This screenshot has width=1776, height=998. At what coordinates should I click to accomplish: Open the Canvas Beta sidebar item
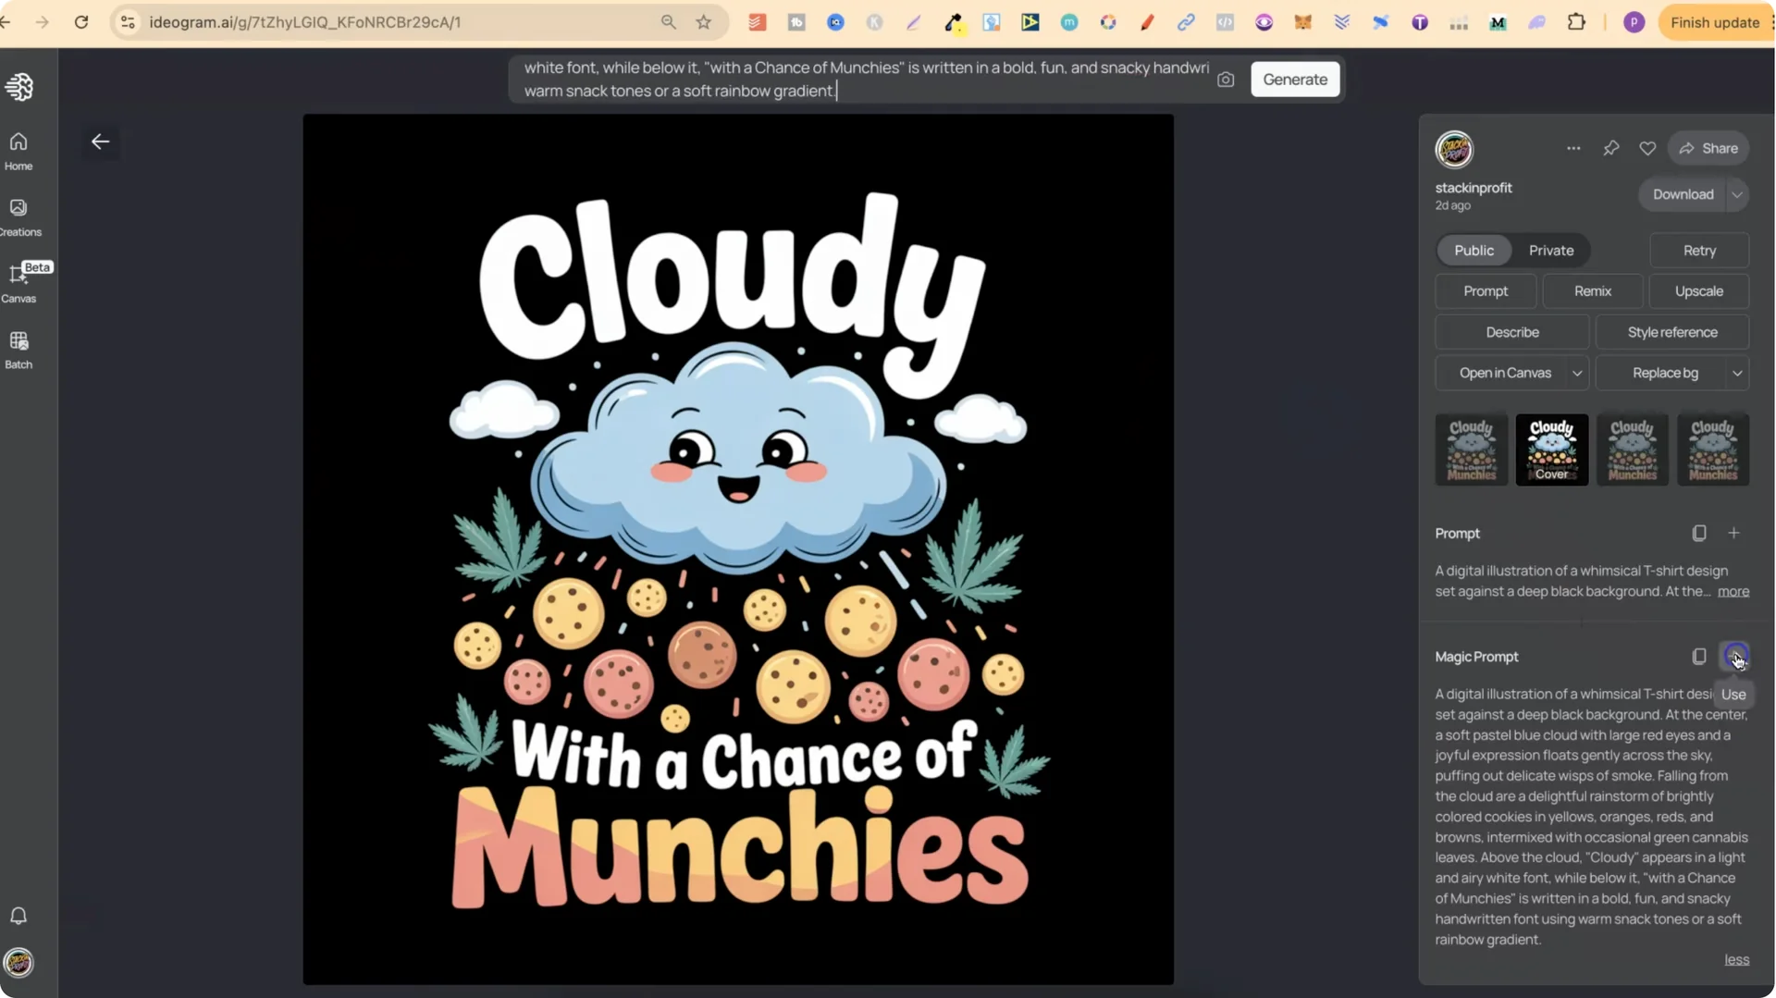[18, 280]
